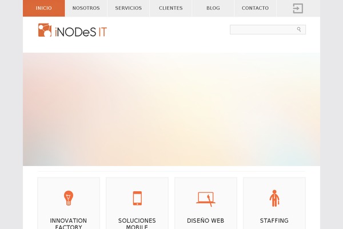Click the iNODeS IT orange logo emblem
Viewport: 343px width, 229px height.
pyautogui.click(x=45, y=30)
